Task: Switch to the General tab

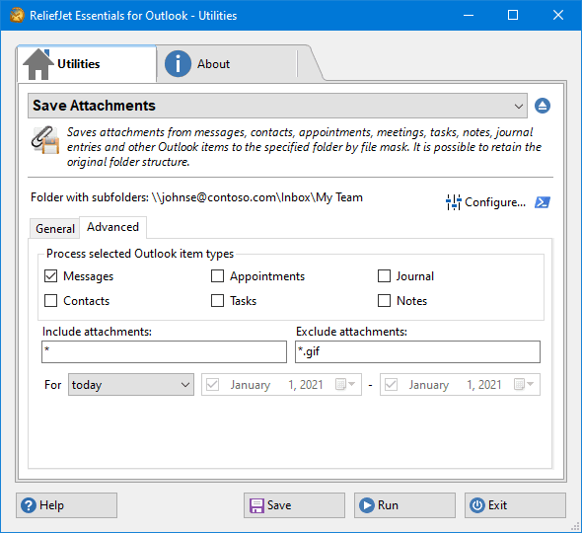Action: 55,228
